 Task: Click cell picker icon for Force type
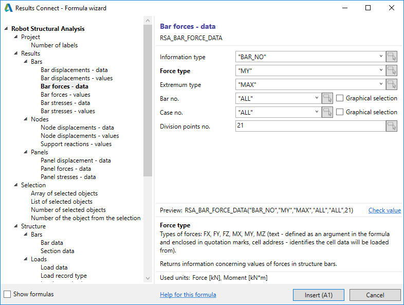tap(392, 70)
